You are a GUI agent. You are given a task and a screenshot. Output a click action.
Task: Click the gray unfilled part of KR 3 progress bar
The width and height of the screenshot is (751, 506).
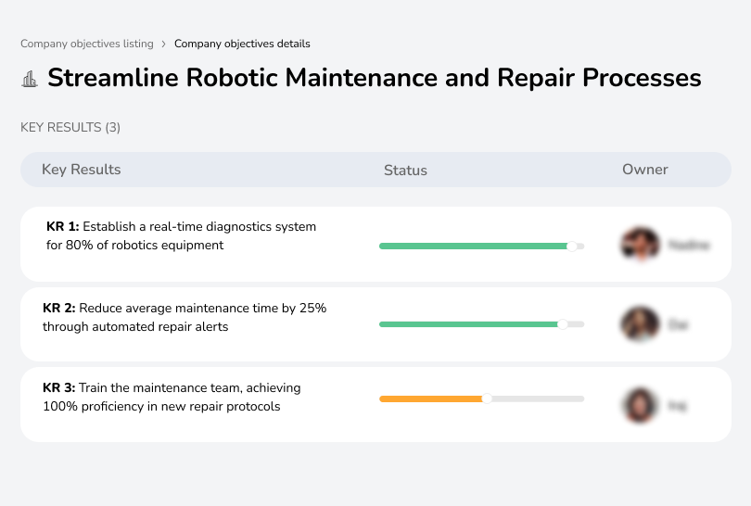(538, 398)
